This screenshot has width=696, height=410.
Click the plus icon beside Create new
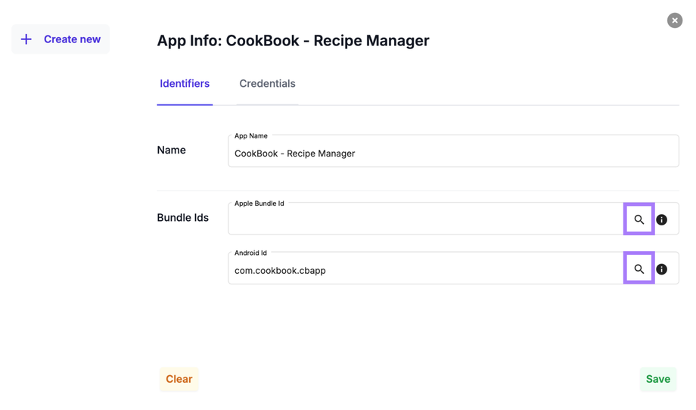click(x=26, y=39)
